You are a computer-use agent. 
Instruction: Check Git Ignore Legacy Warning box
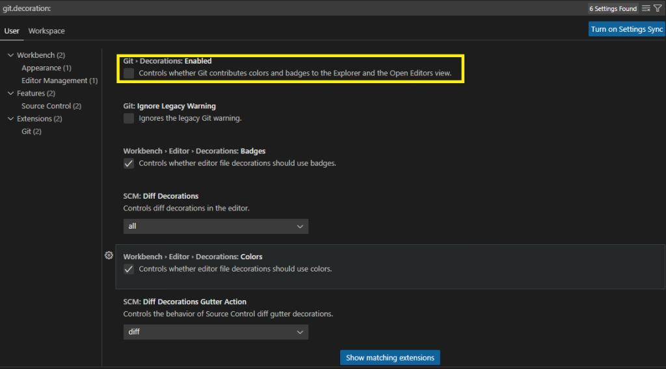click(x=129, y=118)
